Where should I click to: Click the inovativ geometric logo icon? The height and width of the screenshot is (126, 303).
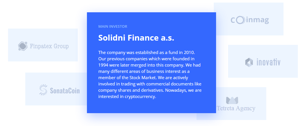249,62
